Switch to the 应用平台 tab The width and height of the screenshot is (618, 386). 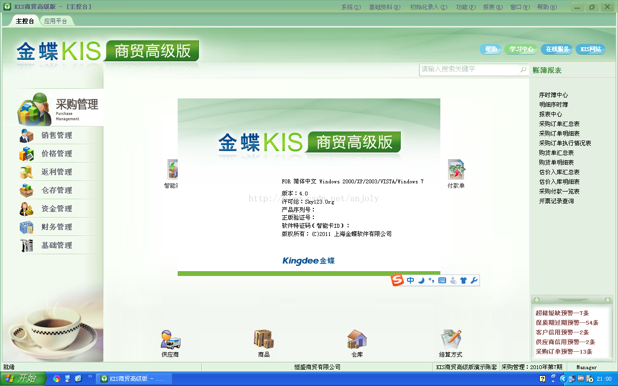(56, 21)
